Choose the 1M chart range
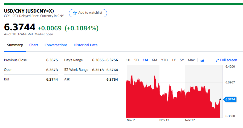243x128 pixels. point(145,60)
